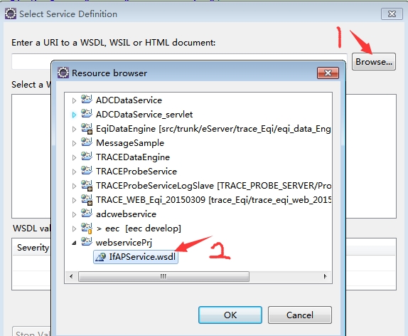Select the ADCDataService entry

[129, 100]
